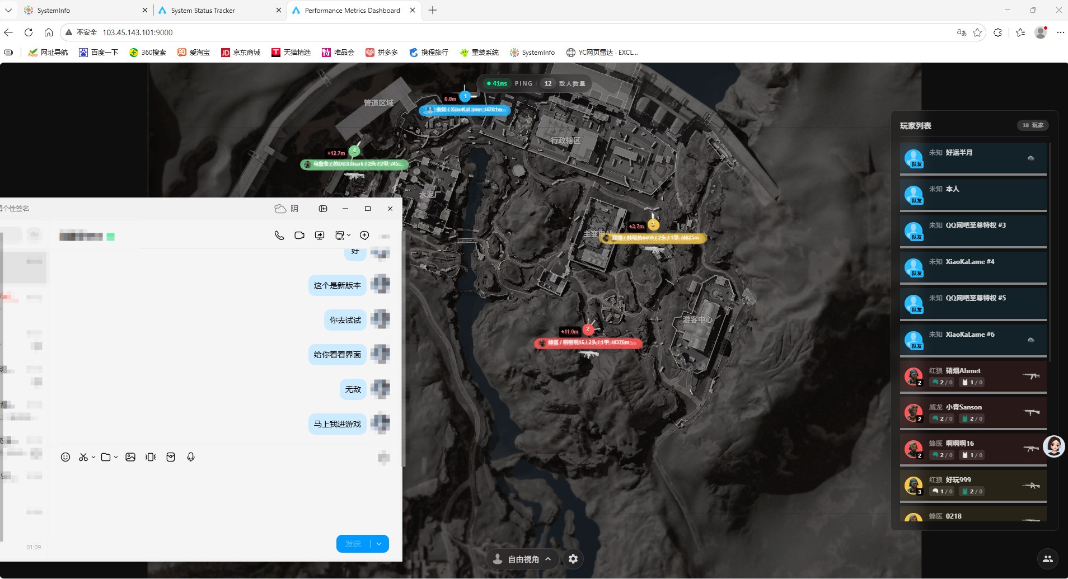This screenshot has height=579, width=1068.
Task: Open the 京东商城 bookmark
Action: click(241, 53)
